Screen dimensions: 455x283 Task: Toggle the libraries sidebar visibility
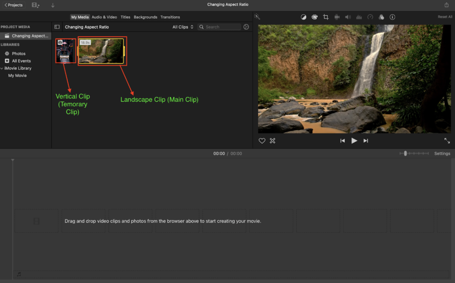(x=57, y=27)
